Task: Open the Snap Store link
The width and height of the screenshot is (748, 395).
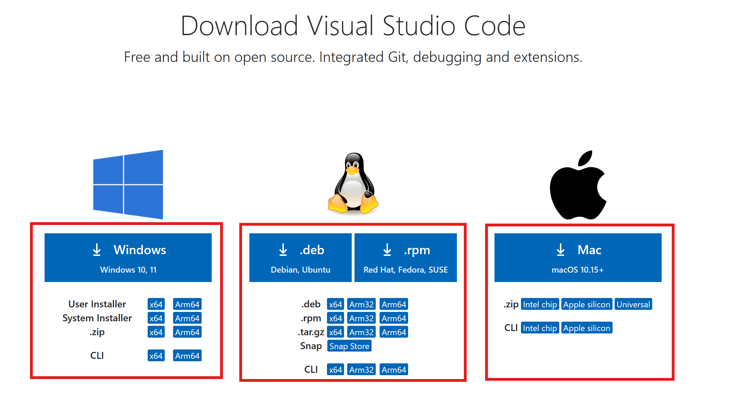Action: coord(349,346)
